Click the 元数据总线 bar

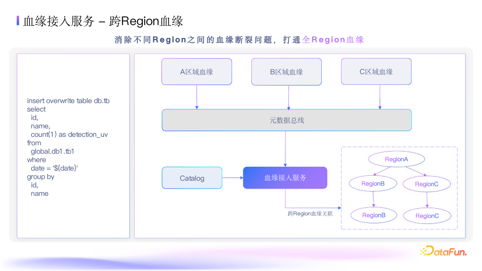click(287, 119)
